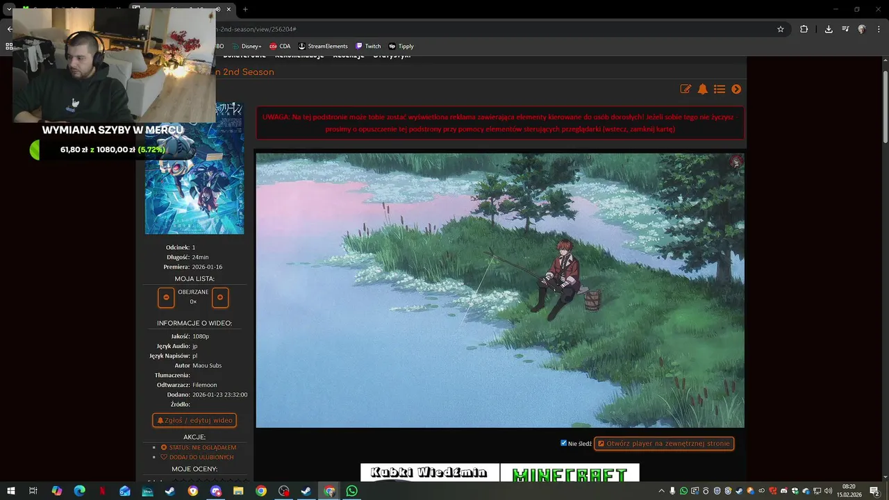
Task: Open OBS Studio from the taskbar
Action: click(284, 491)
